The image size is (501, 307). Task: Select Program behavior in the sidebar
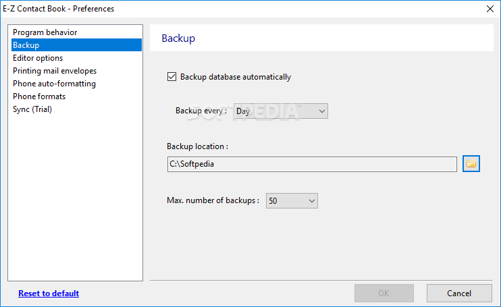76,32
